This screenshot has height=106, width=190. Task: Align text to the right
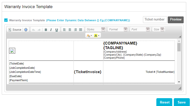point(75,30)
